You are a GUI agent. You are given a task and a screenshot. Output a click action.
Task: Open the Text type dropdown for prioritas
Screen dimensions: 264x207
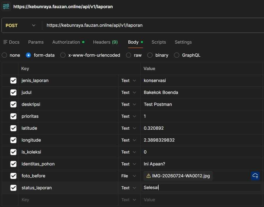[x=129, y=116]
